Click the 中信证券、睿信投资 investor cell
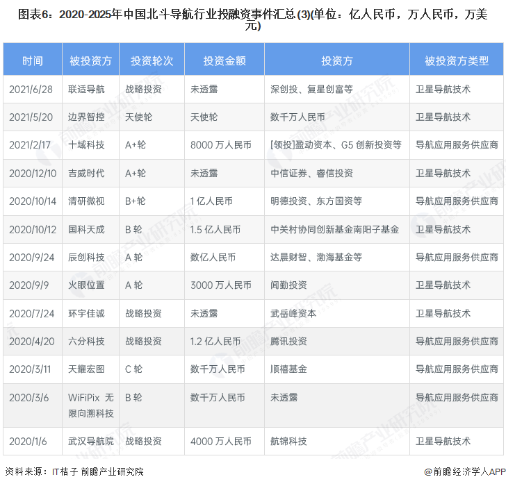 pos(311,173)
